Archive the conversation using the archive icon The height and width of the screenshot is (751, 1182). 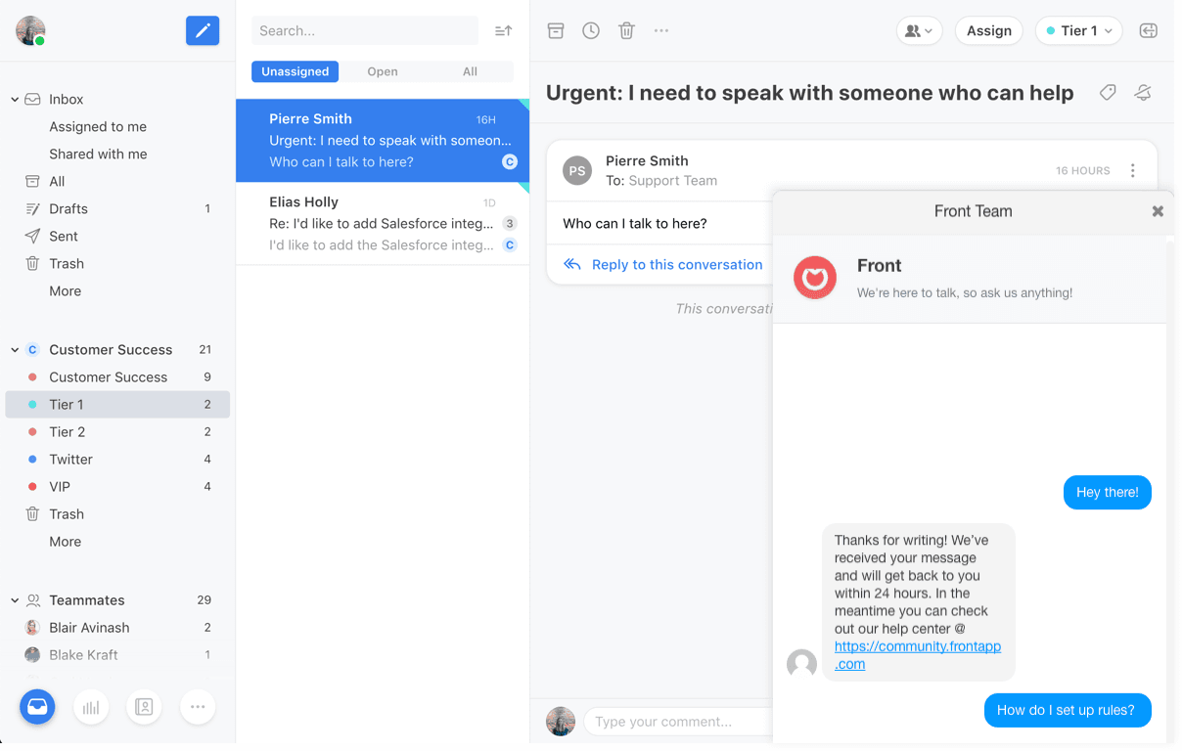[556, 30]
